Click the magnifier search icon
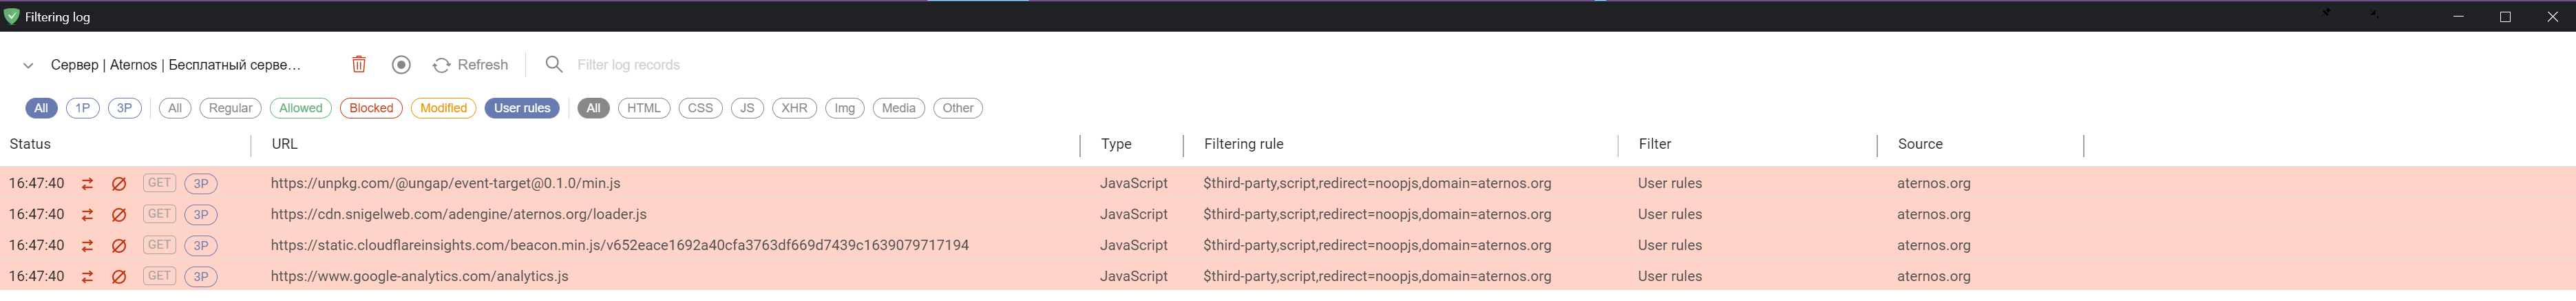 (554, 65)
